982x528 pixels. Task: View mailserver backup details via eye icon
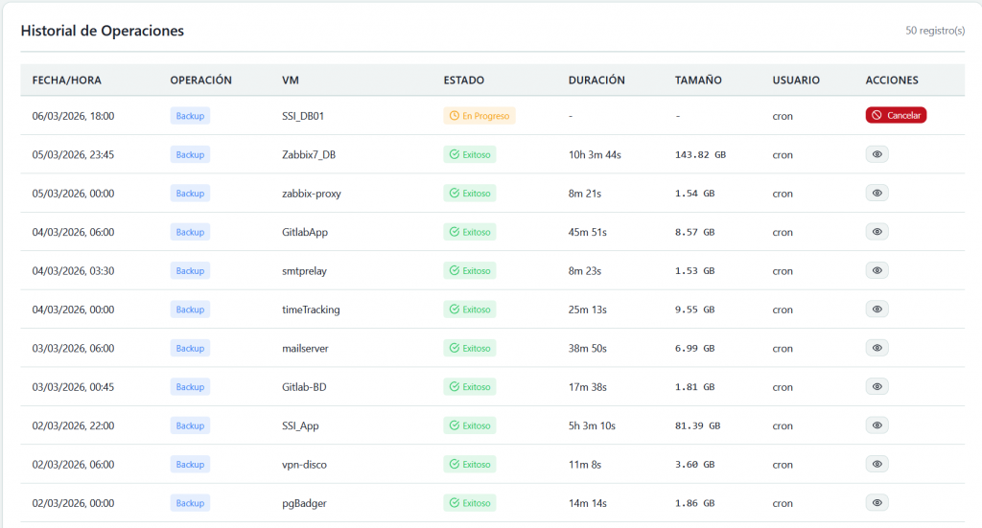(877, 348)
